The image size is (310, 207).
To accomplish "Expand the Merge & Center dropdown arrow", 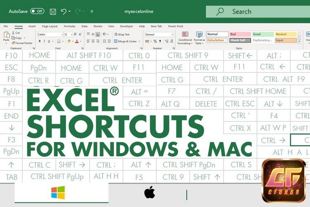I will point(139,41).
